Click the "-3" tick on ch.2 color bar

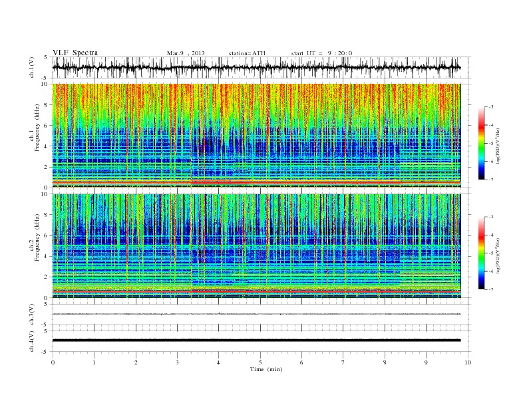pyautogui.click(x=491, y=217)
